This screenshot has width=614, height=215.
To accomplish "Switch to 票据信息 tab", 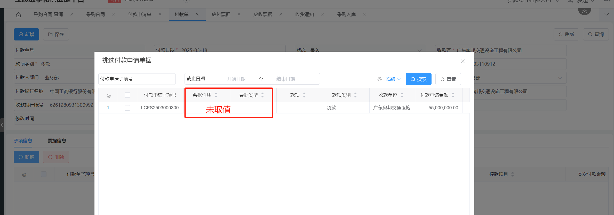I will tap(57, 141).
